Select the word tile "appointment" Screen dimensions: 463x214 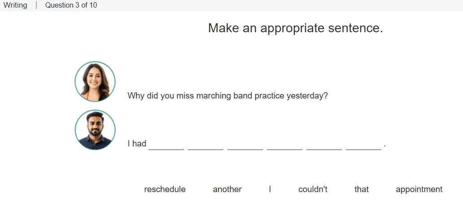coord(419,189)
